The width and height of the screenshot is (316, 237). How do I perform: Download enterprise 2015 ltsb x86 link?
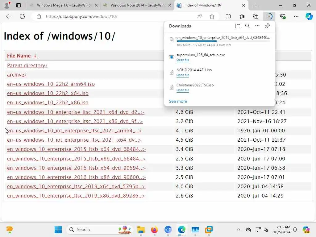[x=77, y=159]
